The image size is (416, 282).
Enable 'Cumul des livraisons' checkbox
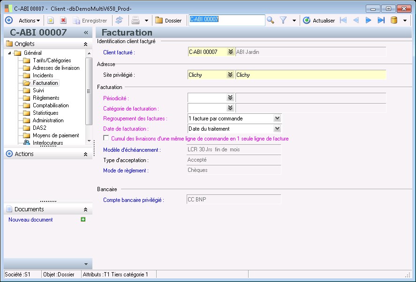[106, 138]
